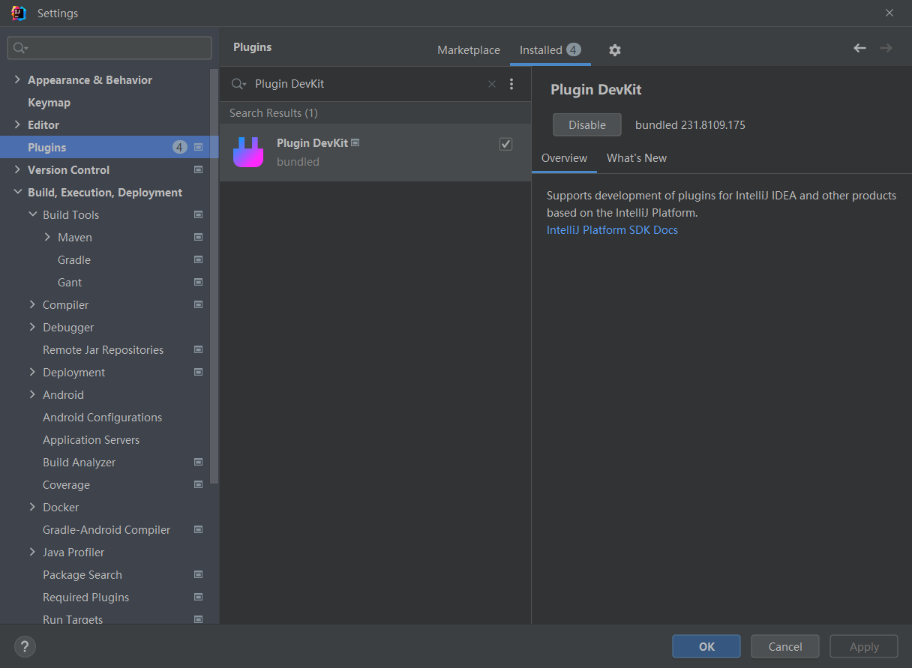The image size is (912, 668).
Task: Click the Disable plugin button
Action: click(587, 125)
